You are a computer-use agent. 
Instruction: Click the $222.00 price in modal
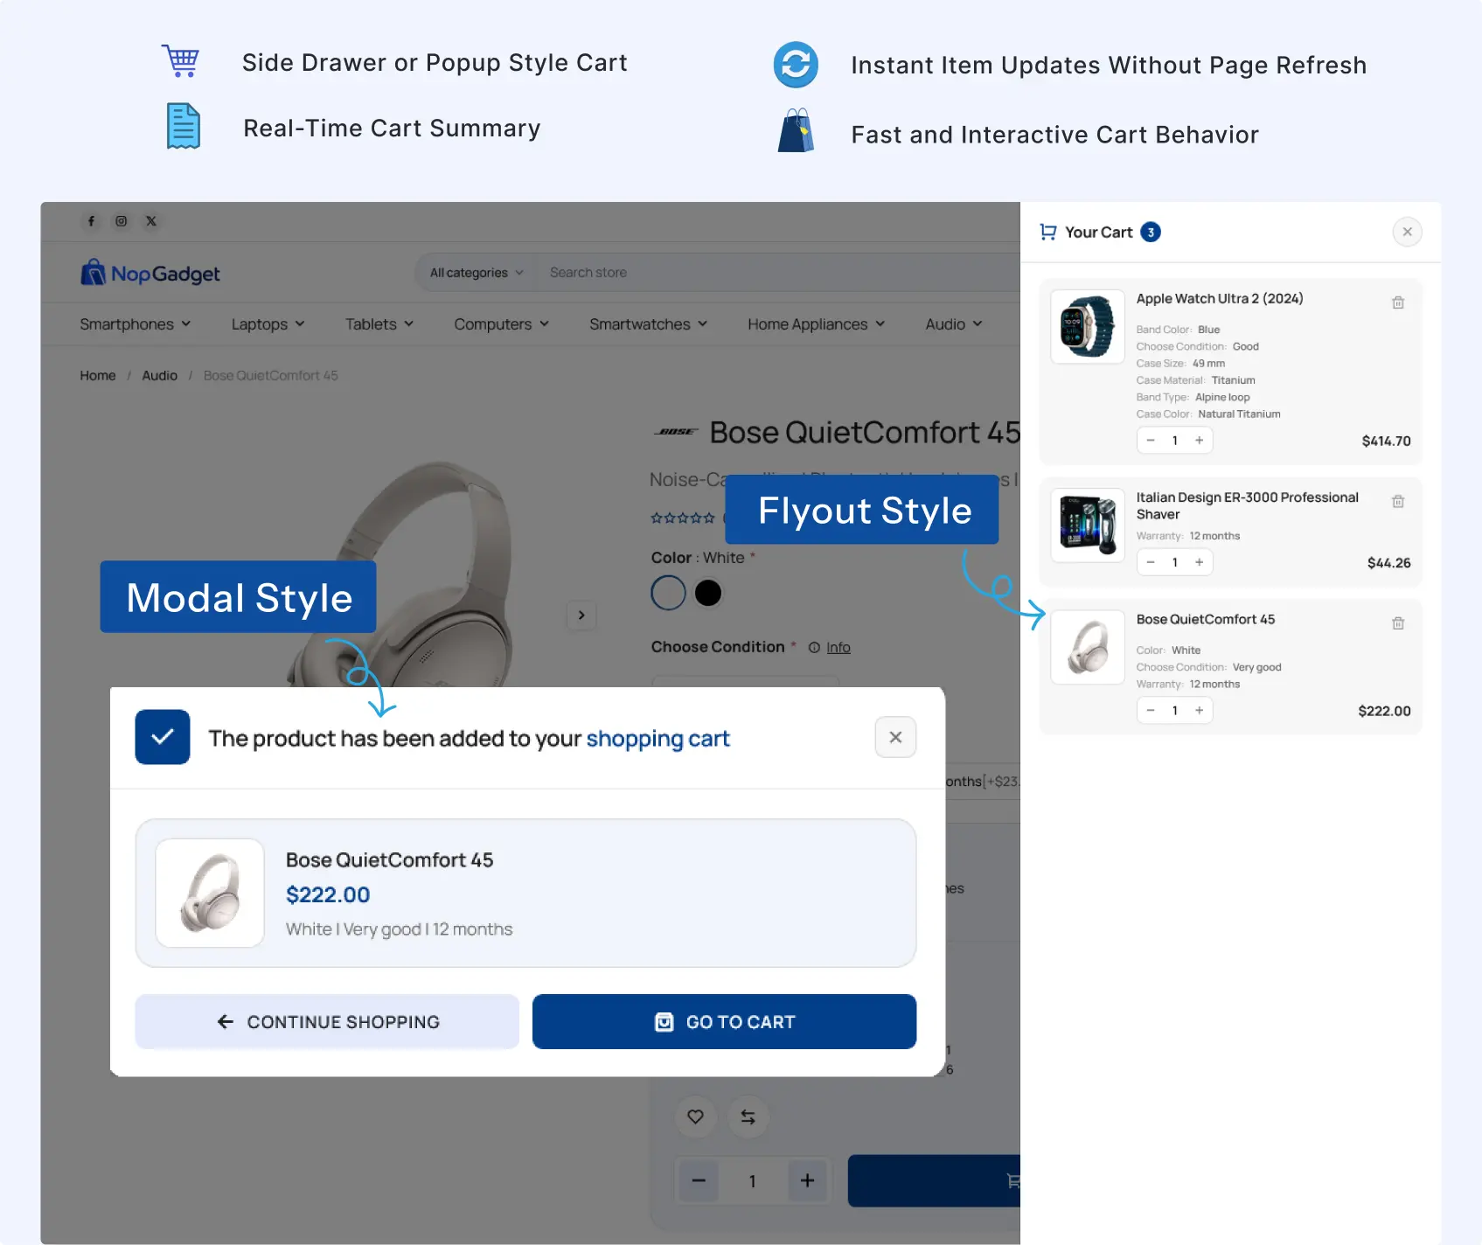click(328, 895)
